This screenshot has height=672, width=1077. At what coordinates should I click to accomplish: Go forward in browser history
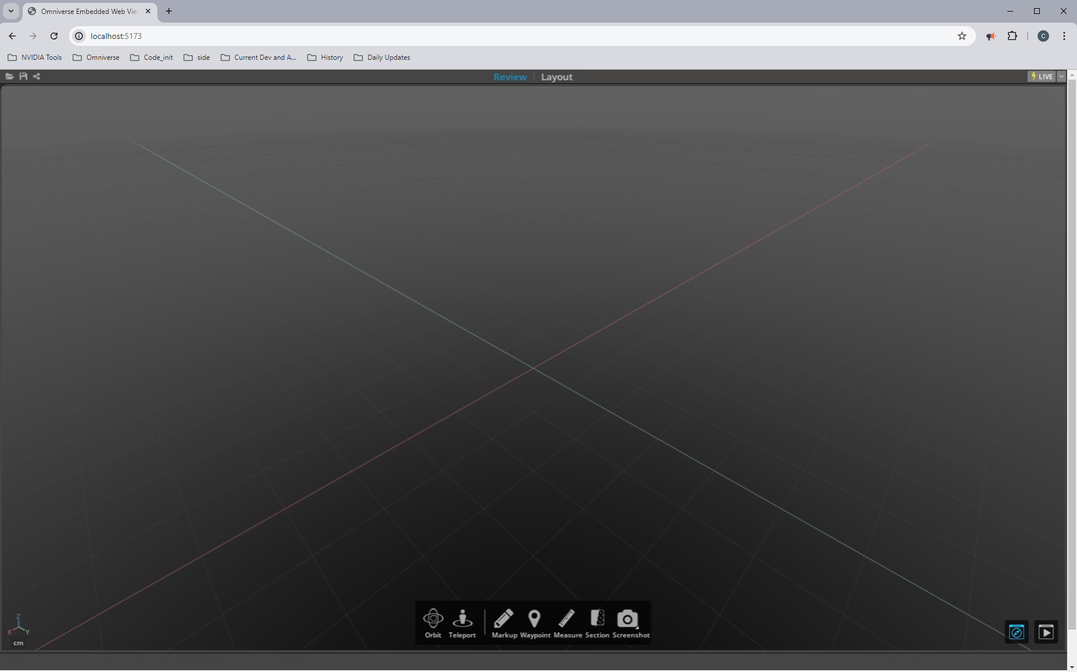[33, 36]
